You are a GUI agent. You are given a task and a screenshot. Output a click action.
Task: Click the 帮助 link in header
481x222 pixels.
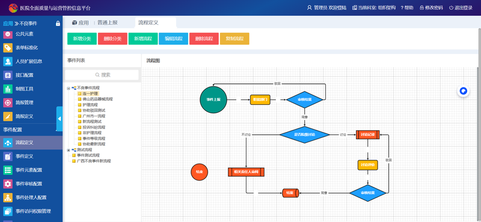coord(407,8)
